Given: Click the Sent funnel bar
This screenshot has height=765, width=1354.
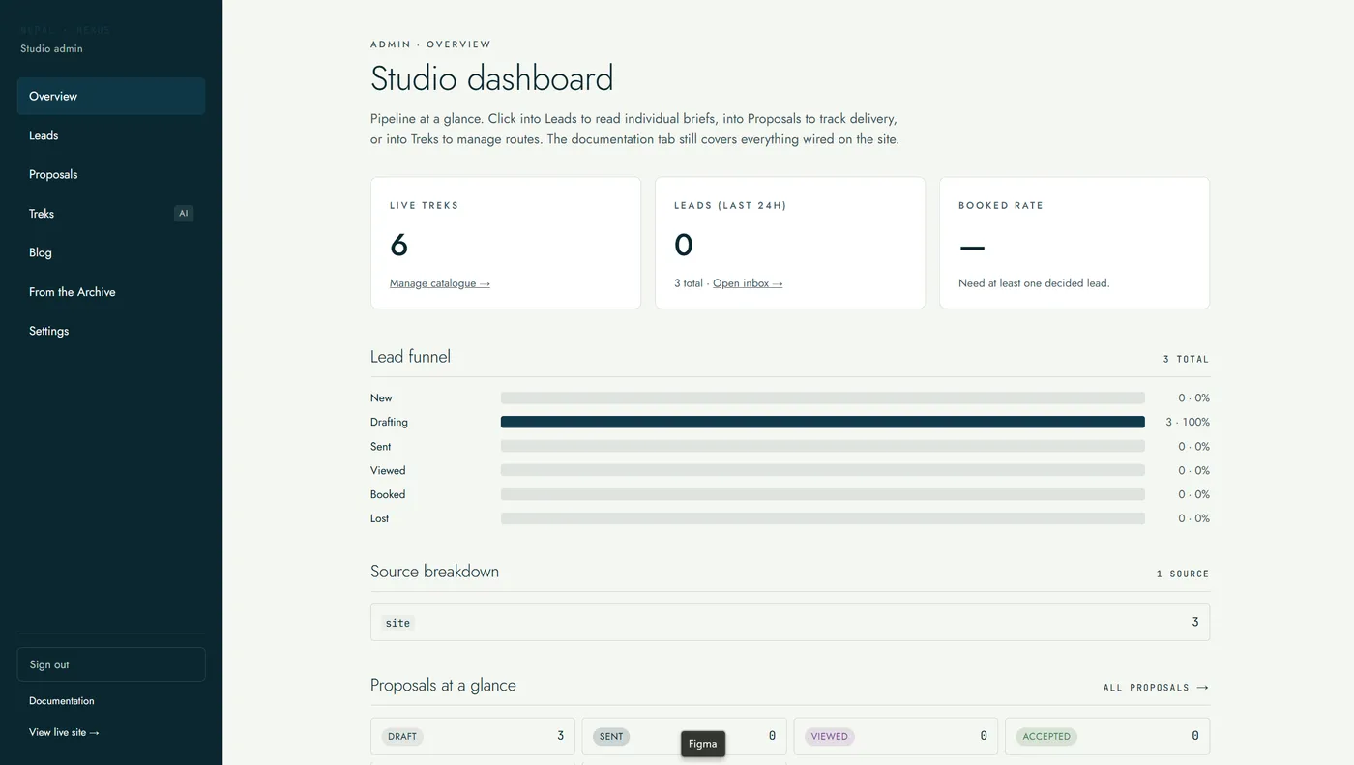Looking at the screenshot, I should click(x=823, y=446).
